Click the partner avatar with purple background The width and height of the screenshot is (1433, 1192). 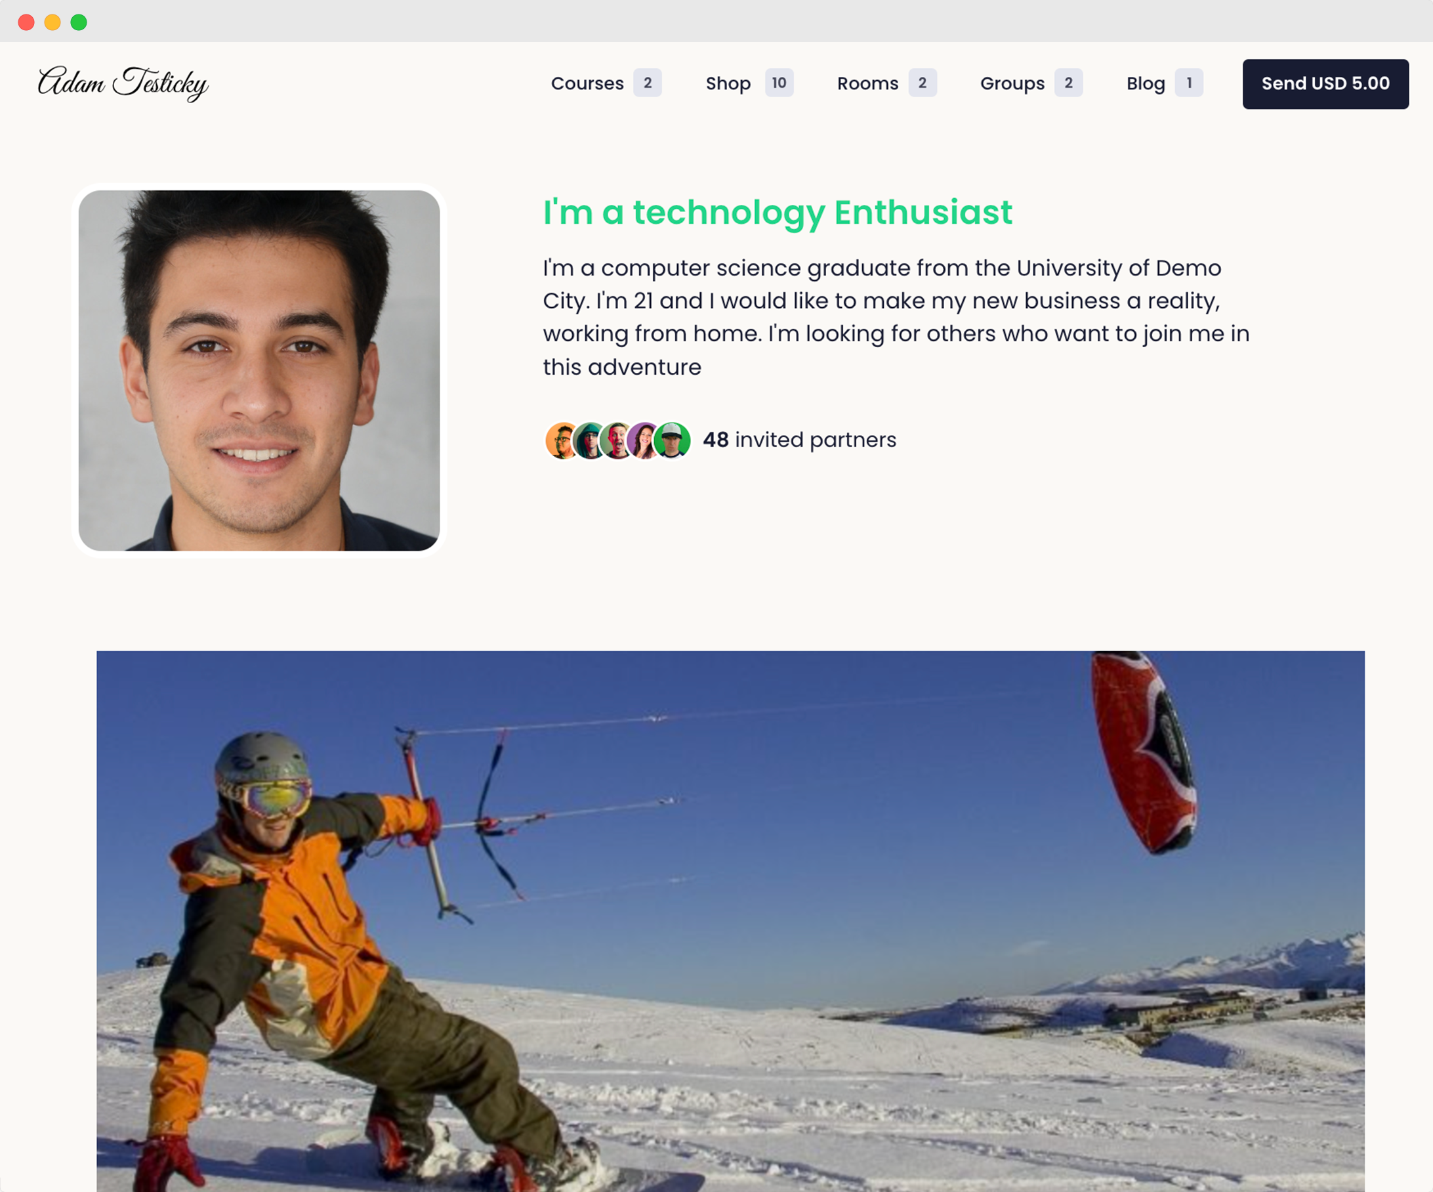point(643,440)
